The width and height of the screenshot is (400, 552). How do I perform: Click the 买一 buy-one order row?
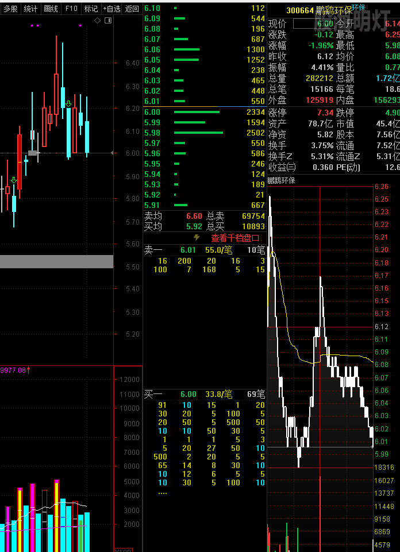pos(204,394)
